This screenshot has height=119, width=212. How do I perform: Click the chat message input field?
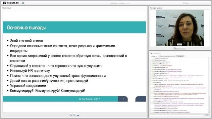pyautogui.click(x=177, y=116)
